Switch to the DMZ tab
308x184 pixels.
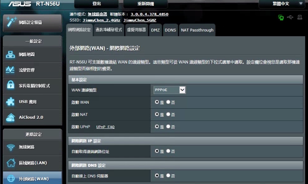155,30
